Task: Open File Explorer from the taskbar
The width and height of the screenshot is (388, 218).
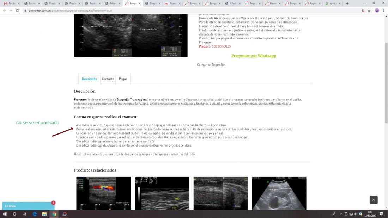Action: tap(44, 214)
